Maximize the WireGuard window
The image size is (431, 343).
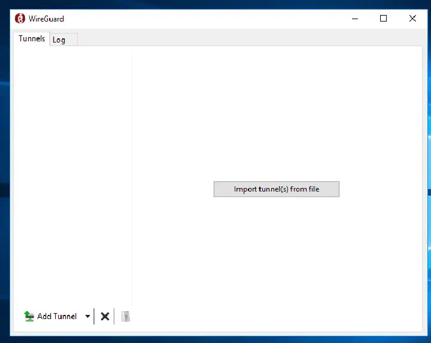(x=383, y=19)
